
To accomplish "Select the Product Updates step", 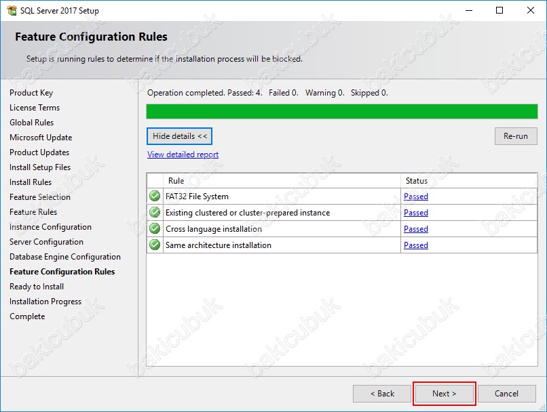I will pos(39,152).
